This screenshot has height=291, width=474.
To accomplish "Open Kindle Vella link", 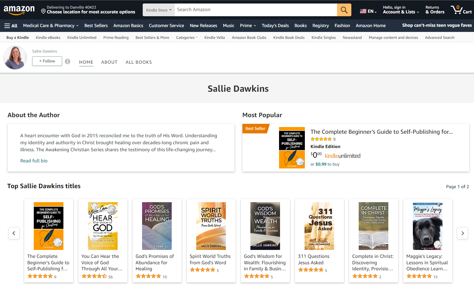I will [x=214, y=38].
